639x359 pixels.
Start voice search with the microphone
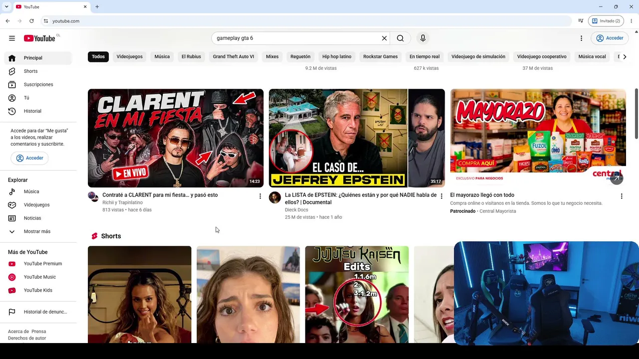tap(423, 38)
